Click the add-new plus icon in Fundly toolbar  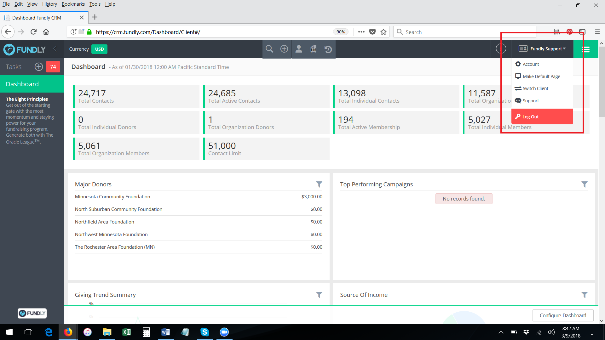[x=284, y=49]
